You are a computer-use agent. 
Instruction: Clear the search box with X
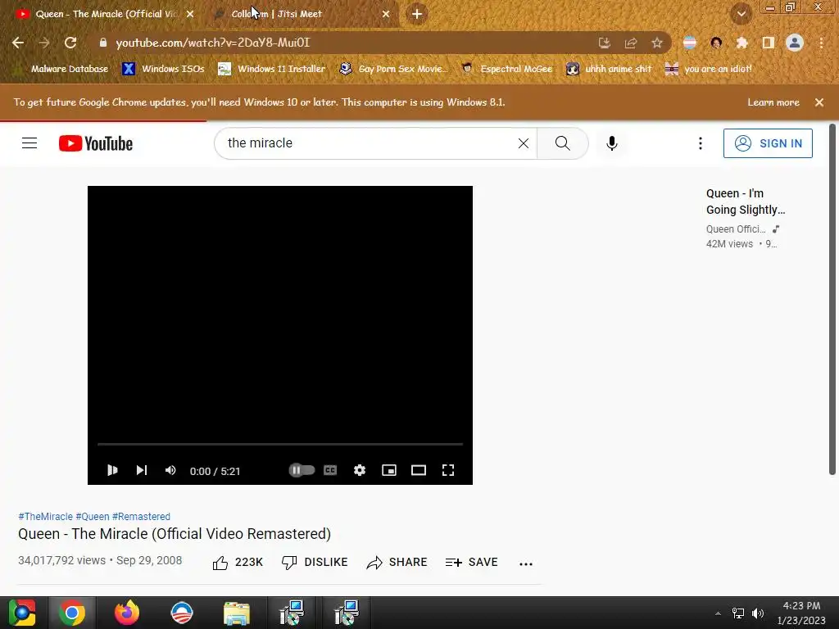(x=524, y=143)
